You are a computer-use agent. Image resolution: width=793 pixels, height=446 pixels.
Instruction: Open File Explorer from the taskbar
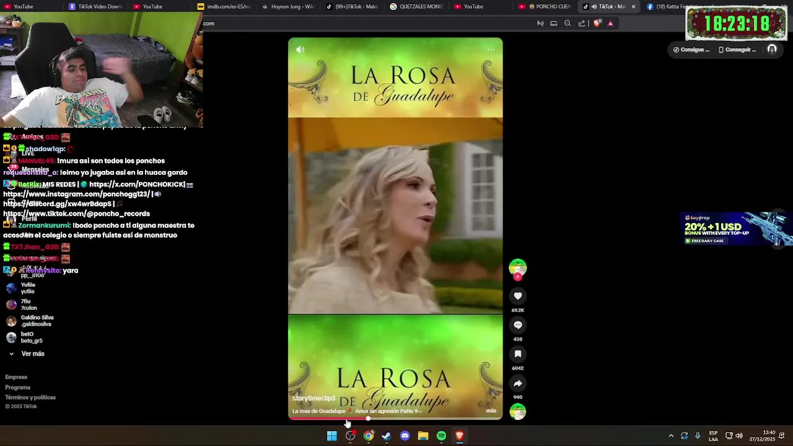pyautogui.click(x=423, y=436)
